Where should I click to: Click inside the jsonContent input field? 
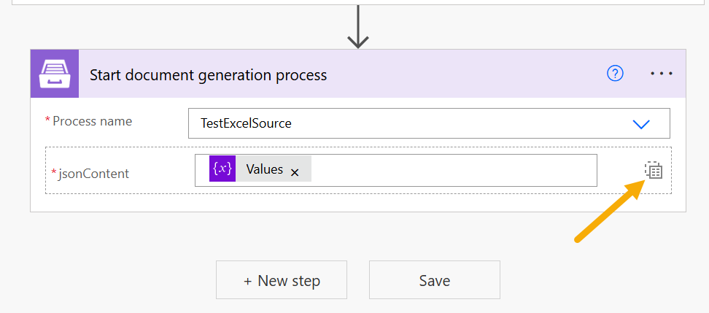tap(452, 170)
